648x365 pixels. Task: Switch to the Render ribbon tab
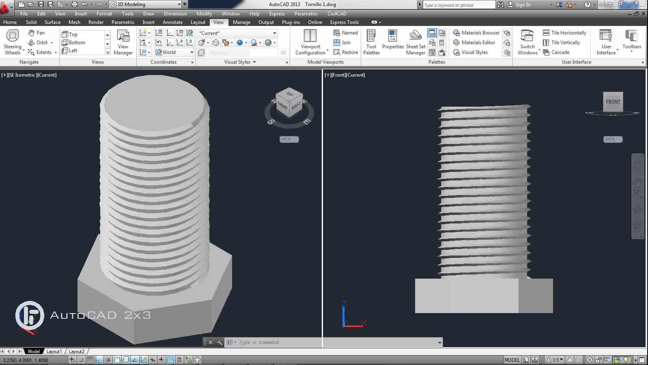point(96,22)
